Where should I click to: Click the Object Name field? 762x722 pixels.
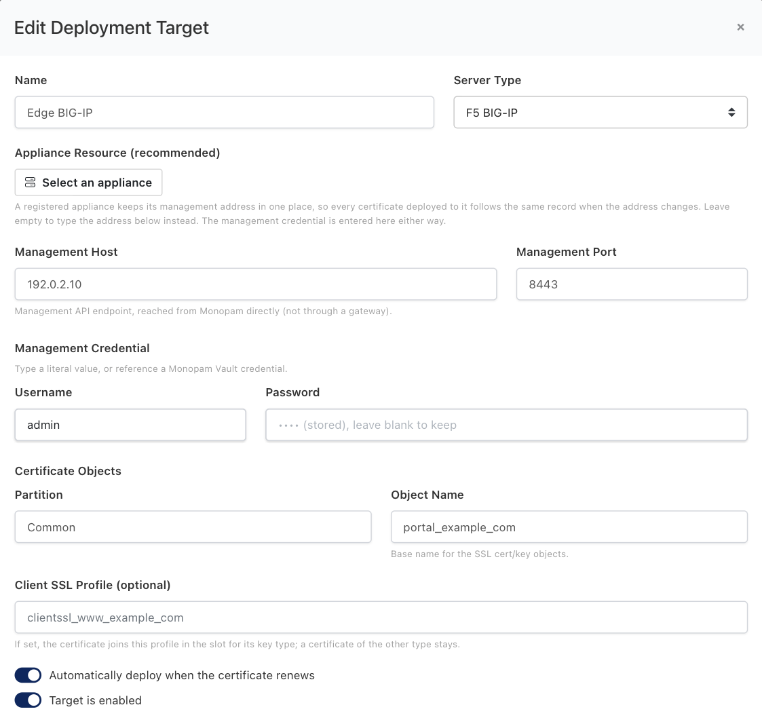tap(569, 527)
